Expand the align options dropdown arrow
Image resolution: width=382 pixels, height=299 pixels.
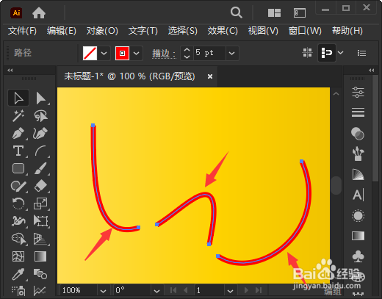point(341,53)
